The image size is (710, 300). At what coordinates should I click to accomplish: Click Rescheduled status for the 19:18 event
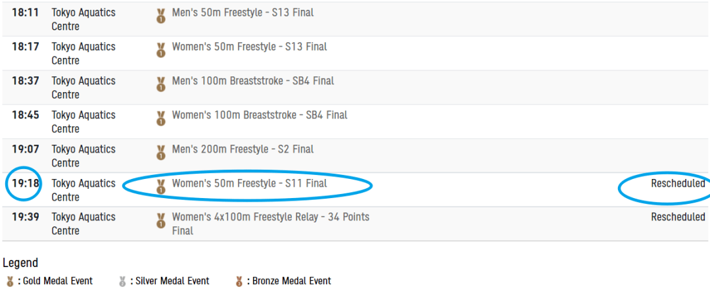point(678,184)
